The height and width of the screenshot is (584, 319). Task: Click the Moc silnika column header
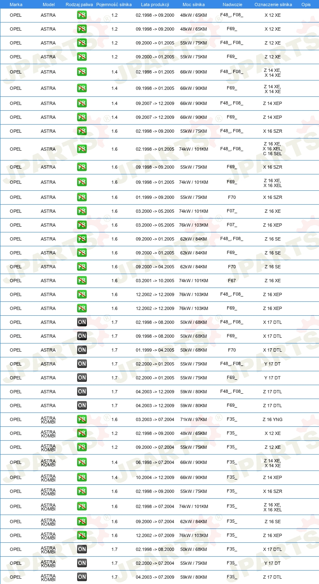click(194, 4)
